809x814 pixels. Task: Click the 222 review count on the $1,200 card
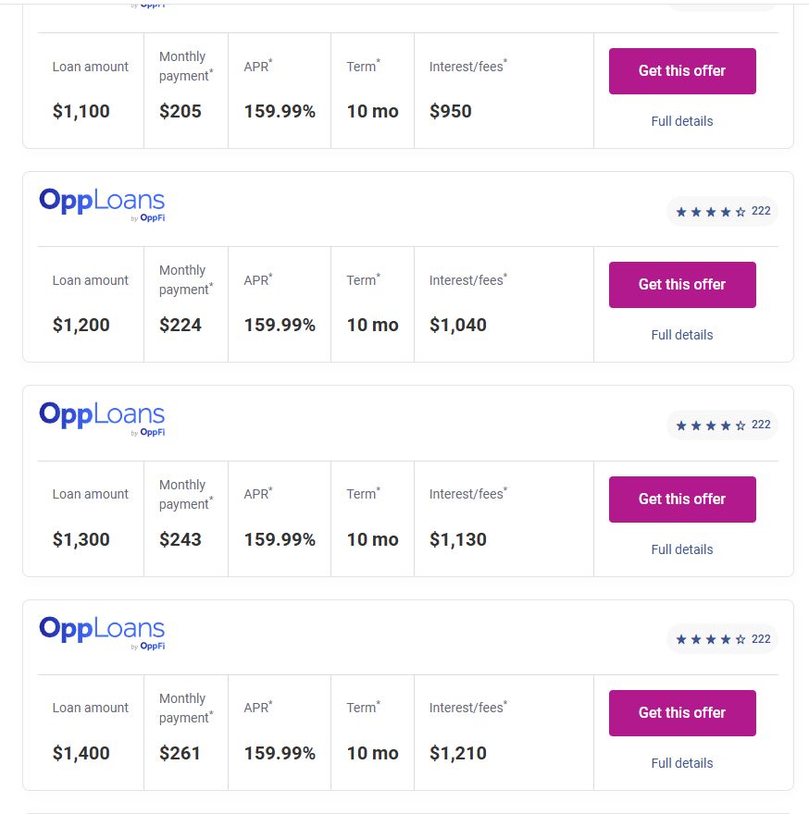click(760, 211)
